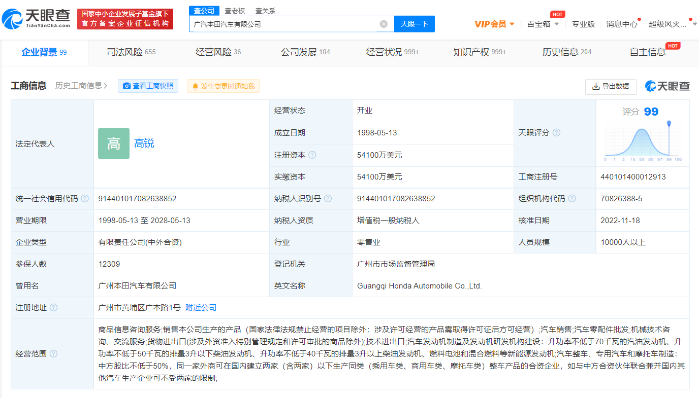Click the 人员规模 value 10000人以上
Screen dimensions: 699x398
point(623,242)
